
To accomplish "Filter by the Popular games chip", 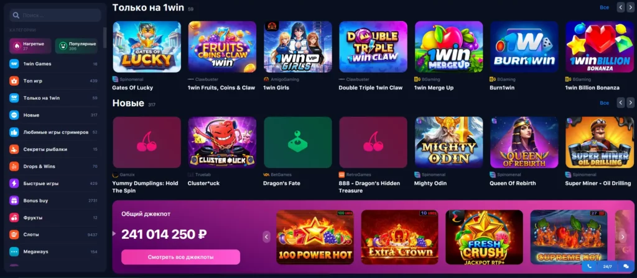I will pos(77,46).
